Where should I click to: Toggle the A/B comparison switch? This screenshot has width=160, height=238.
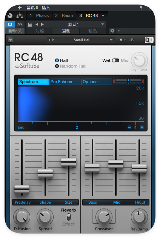(127, 40)
